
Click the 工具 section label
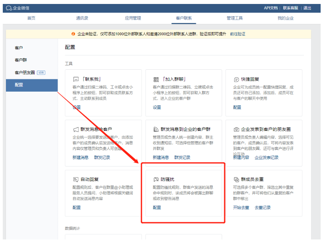click(x=69, y=64)
